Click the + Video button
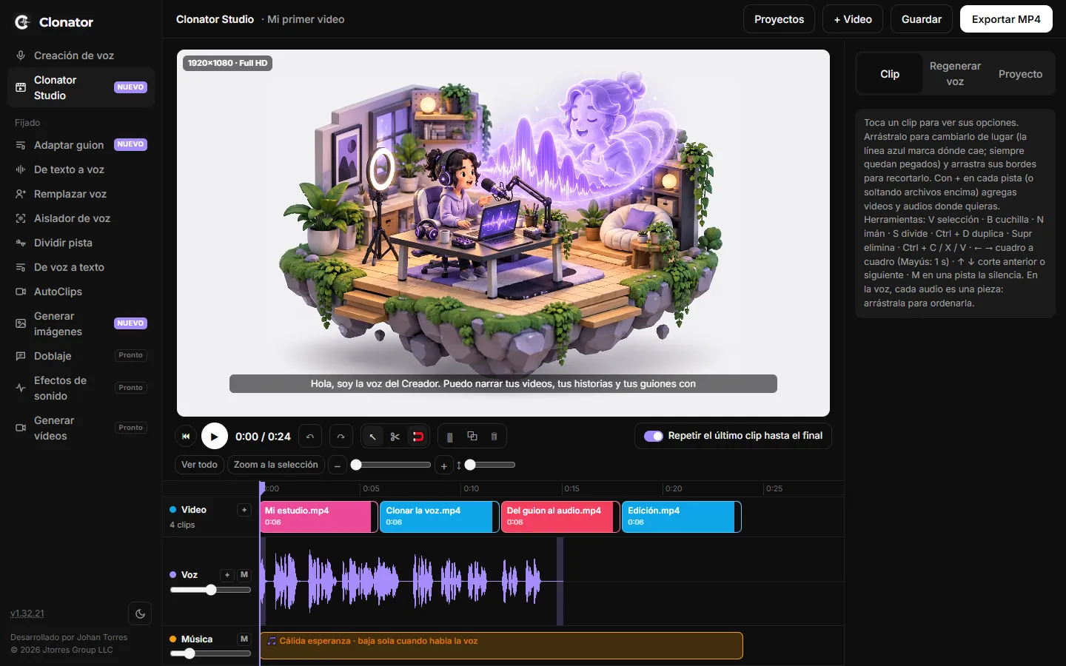Image resolution: width=1066 pixels, height=666 pixels. [853, 19]
